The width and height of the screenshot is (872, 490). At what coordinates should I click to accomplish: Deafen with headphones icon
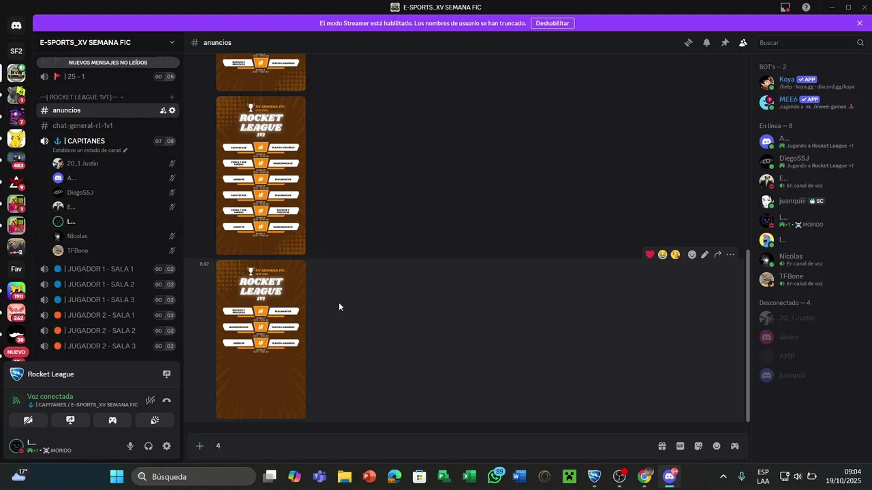(x=148, y=446)
